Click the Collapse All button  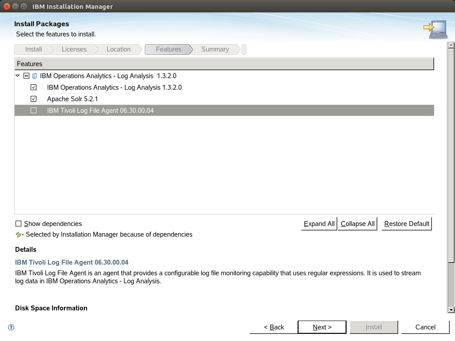point(358,224)
